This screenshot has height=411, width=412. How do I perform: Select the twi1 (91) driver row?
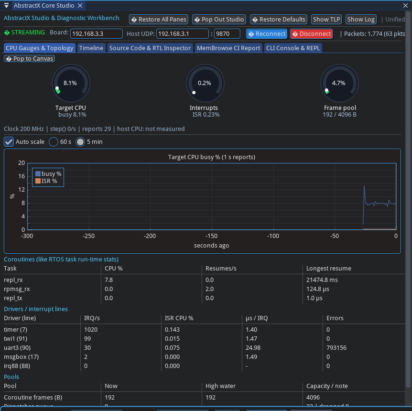point(204,339)
